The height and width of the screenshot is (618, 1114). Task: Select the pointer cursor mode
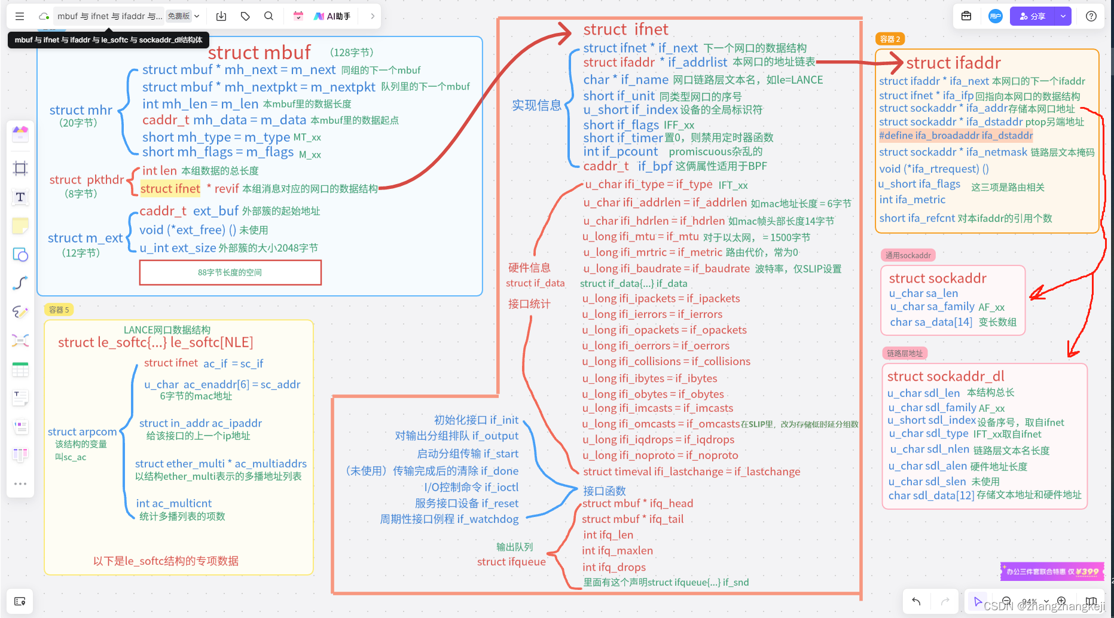[978, 601]
